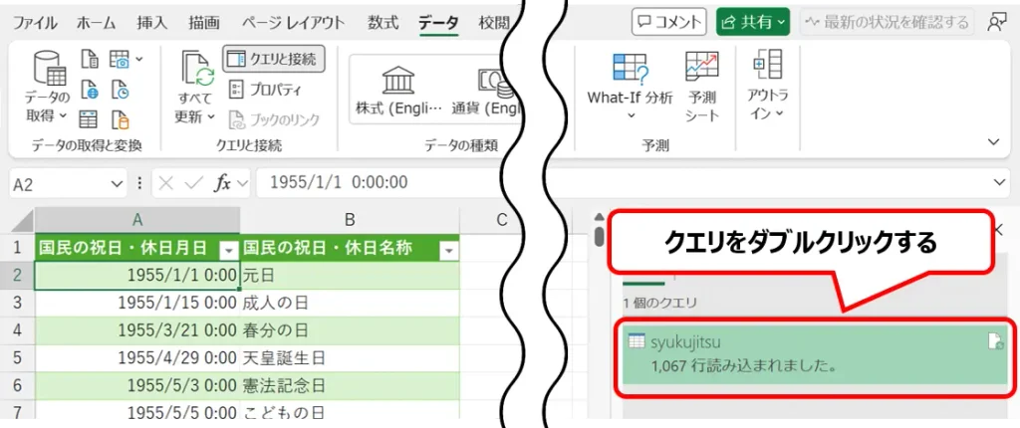This screenshot has width=1020, height=428.
Task: Toggle the クエリと接続 pane button
Action: 274,59
